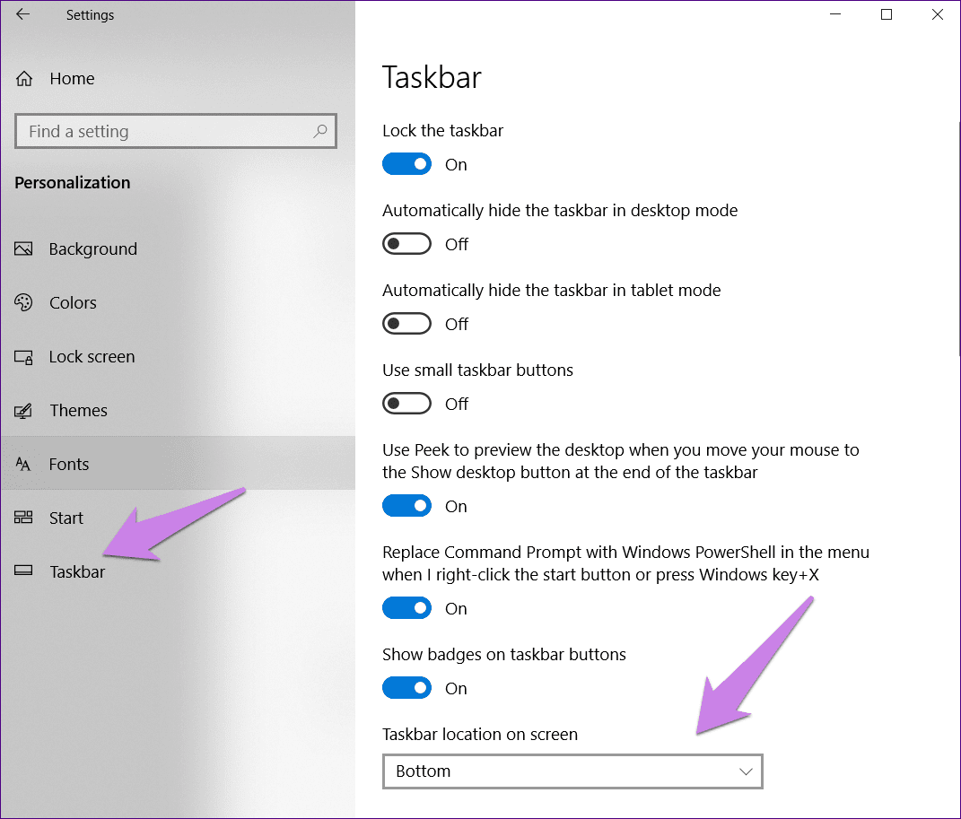Open Colors settings page
Screen dimensions: 961x819
click(x=178, y=302)
